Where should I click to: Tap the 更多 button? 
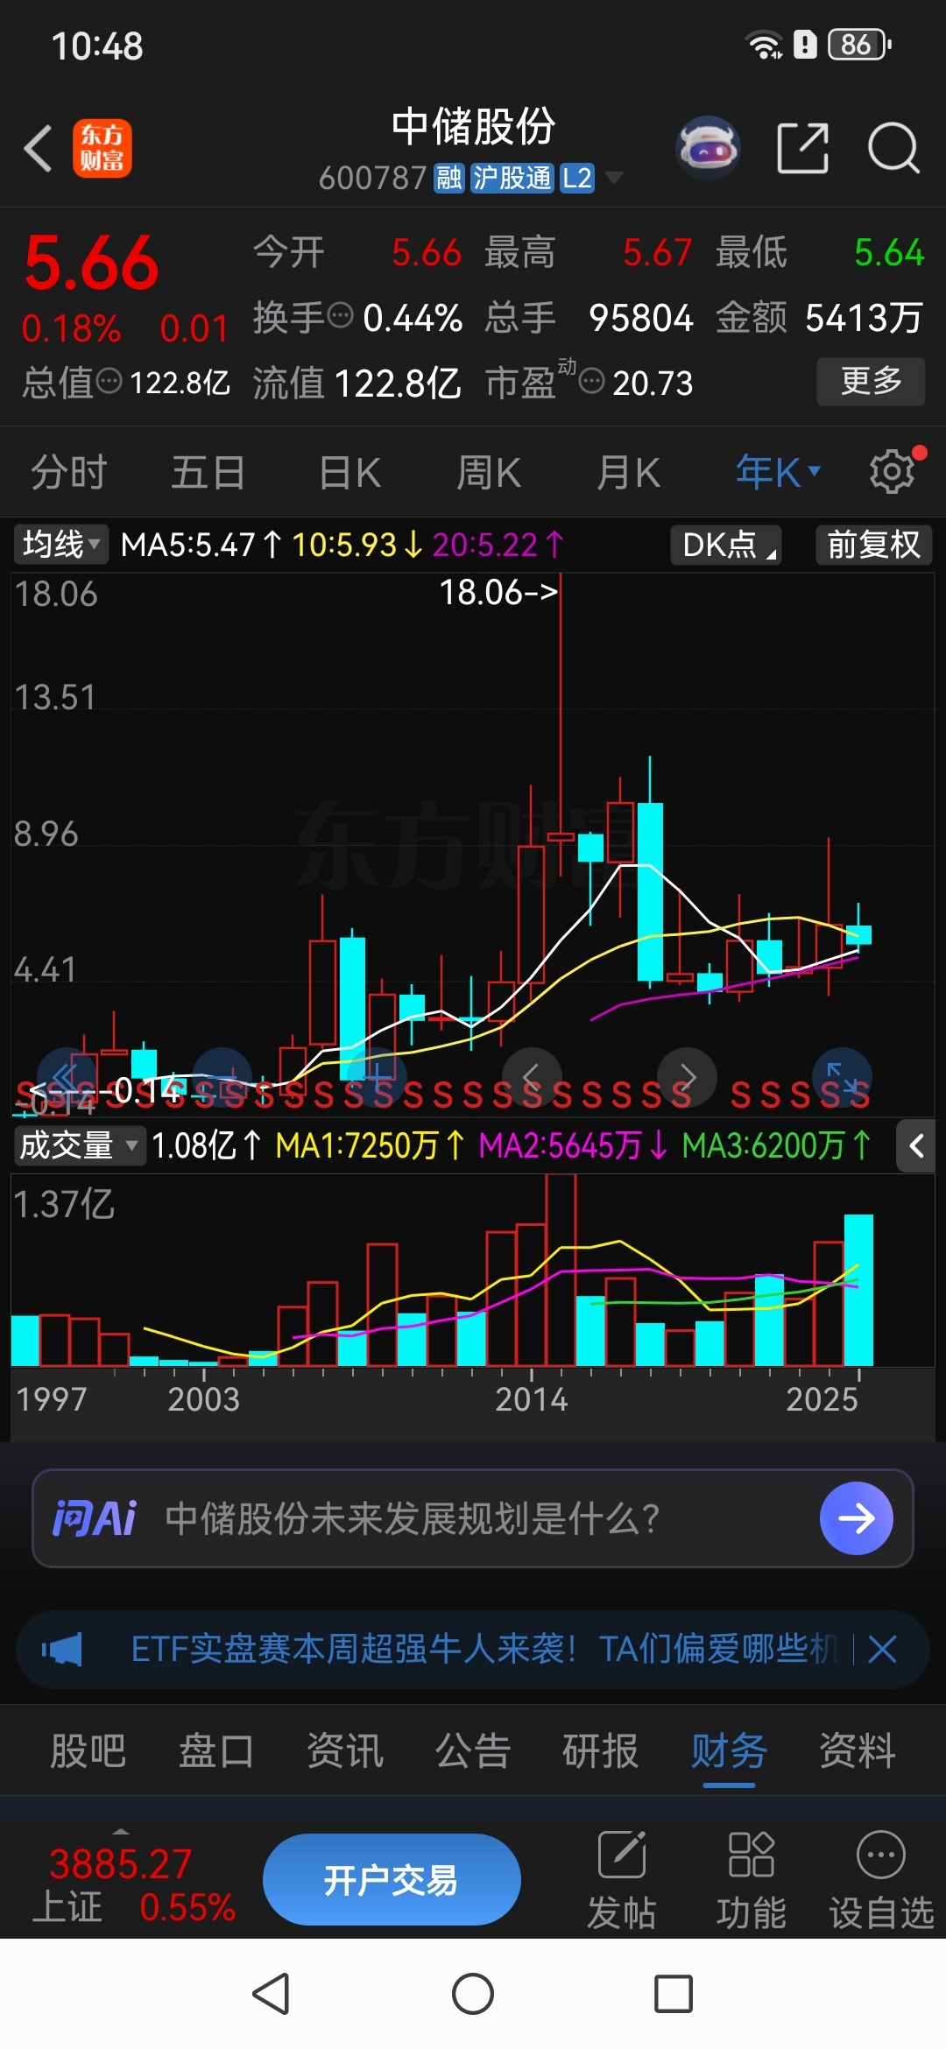[871, 381]
